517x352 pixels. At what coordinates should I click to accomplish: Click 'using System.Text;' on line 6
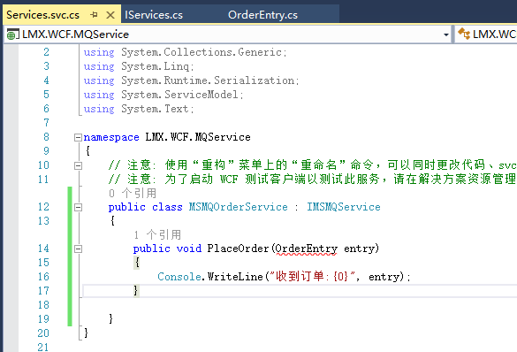click(x=139, y=109)
